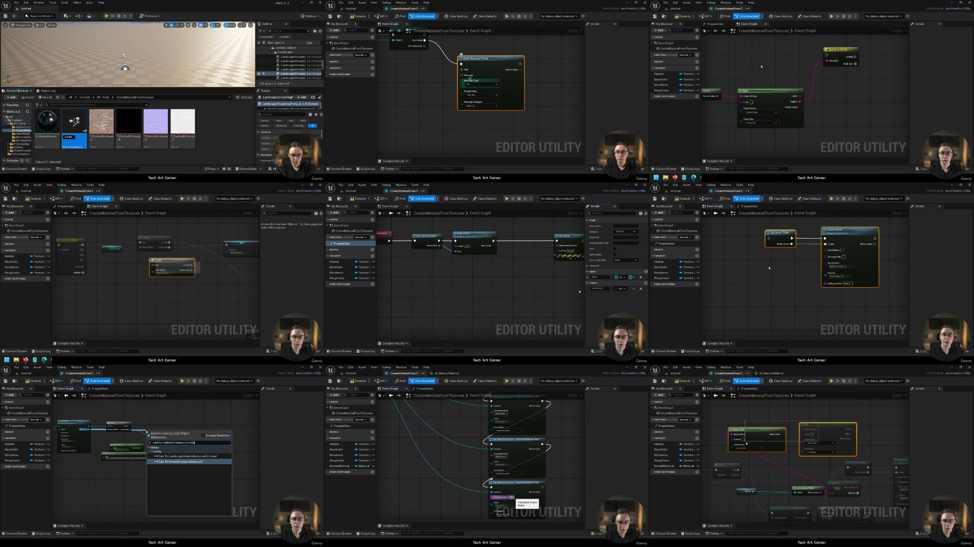Toggle Call In Editor checkbox in function Details
The width and height of the screenshot is (974, 547).
(x=615, y=254)
